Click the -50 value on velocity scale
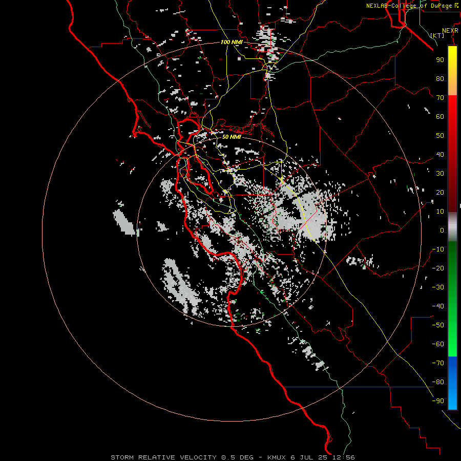The width and height of the screenshot is (461, 461). (438, 325)
